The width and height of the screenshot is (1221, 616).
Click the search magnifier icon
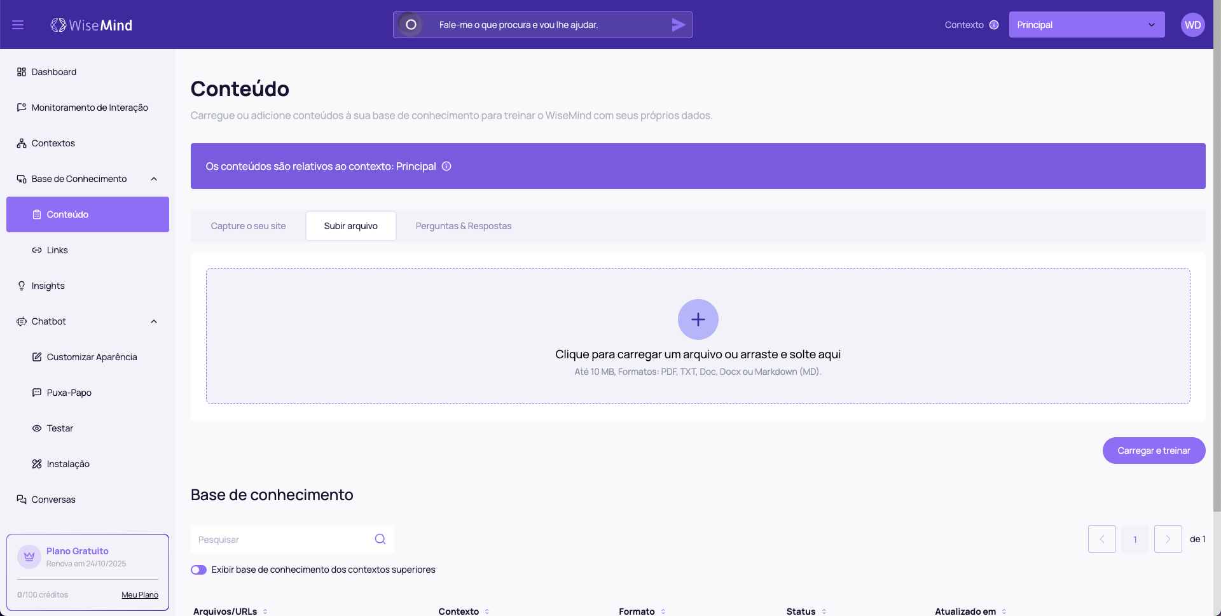click(x=380, y=539)
